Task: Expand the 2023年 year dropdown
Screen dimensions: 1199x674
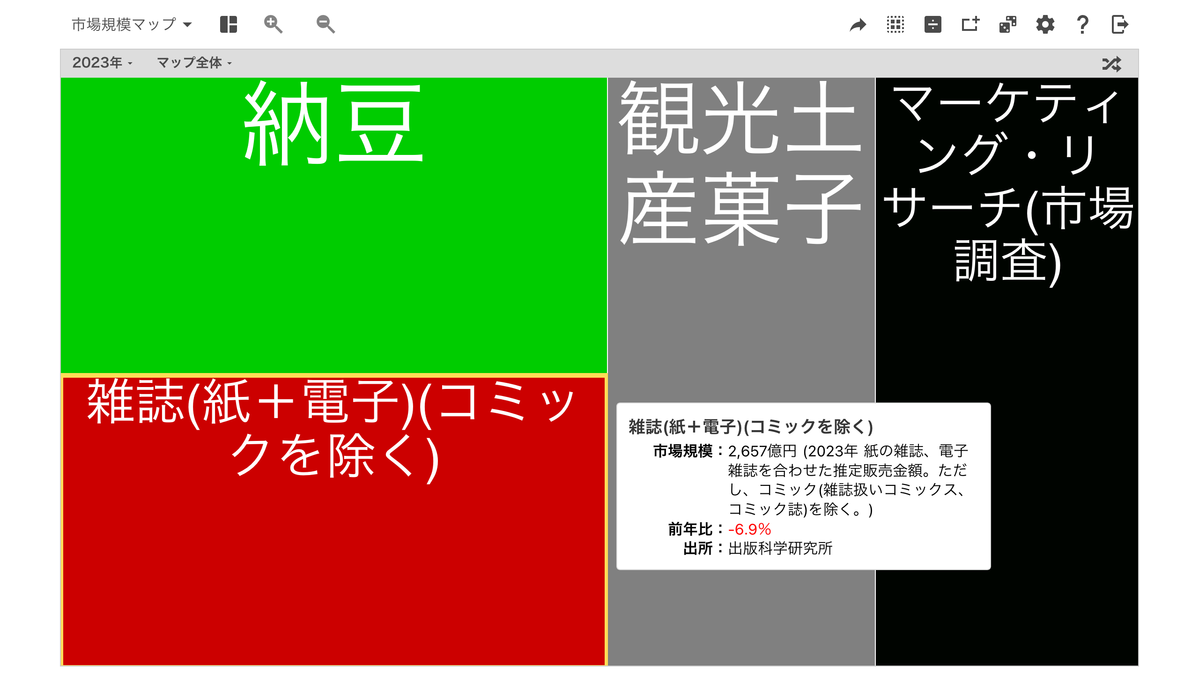Action: [x=102, y=63]
